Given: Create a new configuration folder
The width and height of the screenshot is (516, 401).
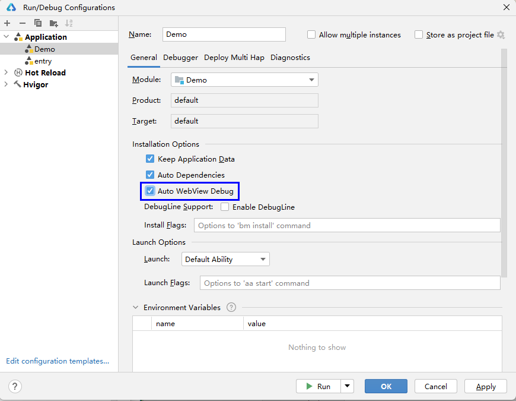Looking at the screenshot, I should coord(52,23).
